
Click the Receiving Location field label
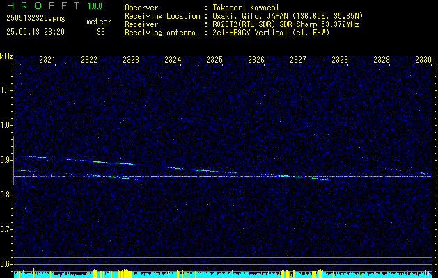[162, 16]
